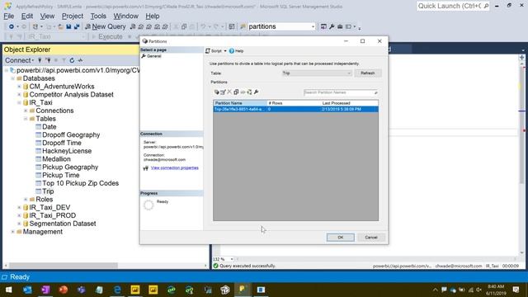The height and width of the screenshot is (297, 528).
Task: Open the Project menu
Action: click(73, 16)
